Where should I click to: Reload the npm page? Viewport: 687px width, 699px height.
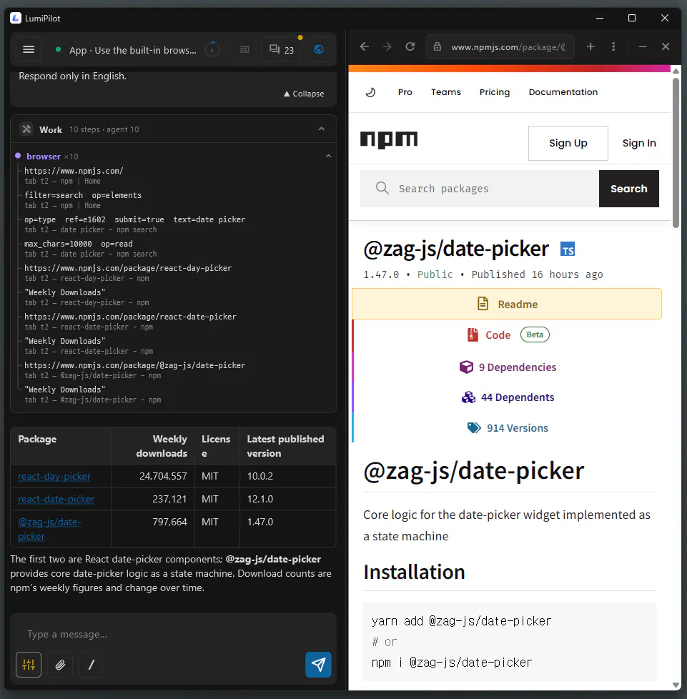click(x=410, y=46)
